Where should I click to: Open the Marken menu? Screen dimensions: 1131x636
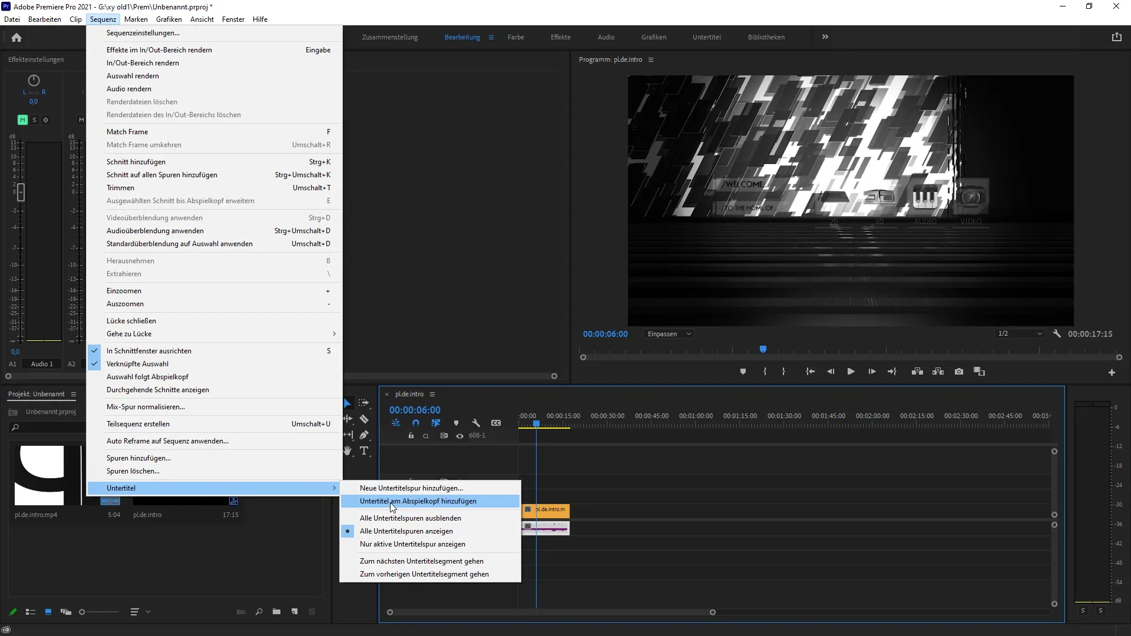click(136, 19)
